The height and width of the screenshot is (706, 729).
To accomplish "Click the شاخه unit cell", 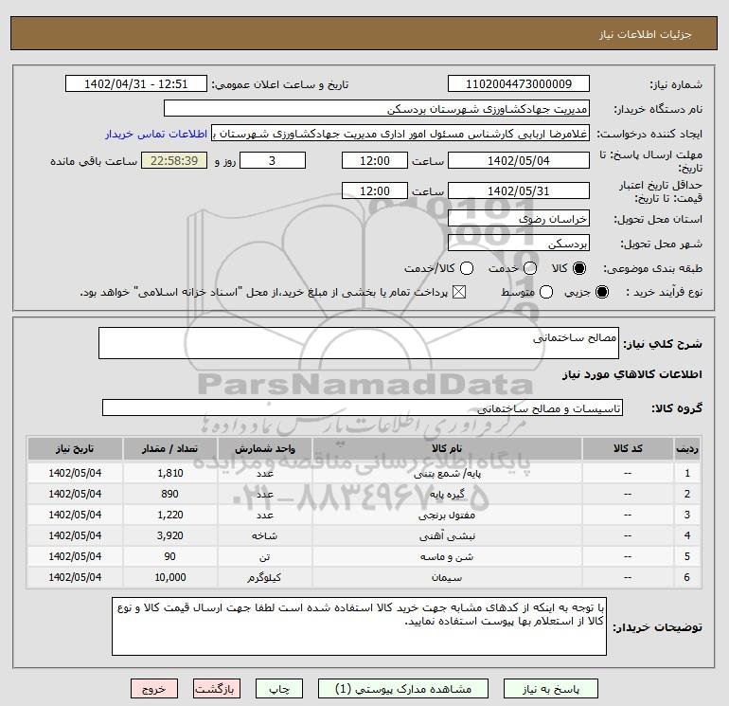I will click(264, 535).
